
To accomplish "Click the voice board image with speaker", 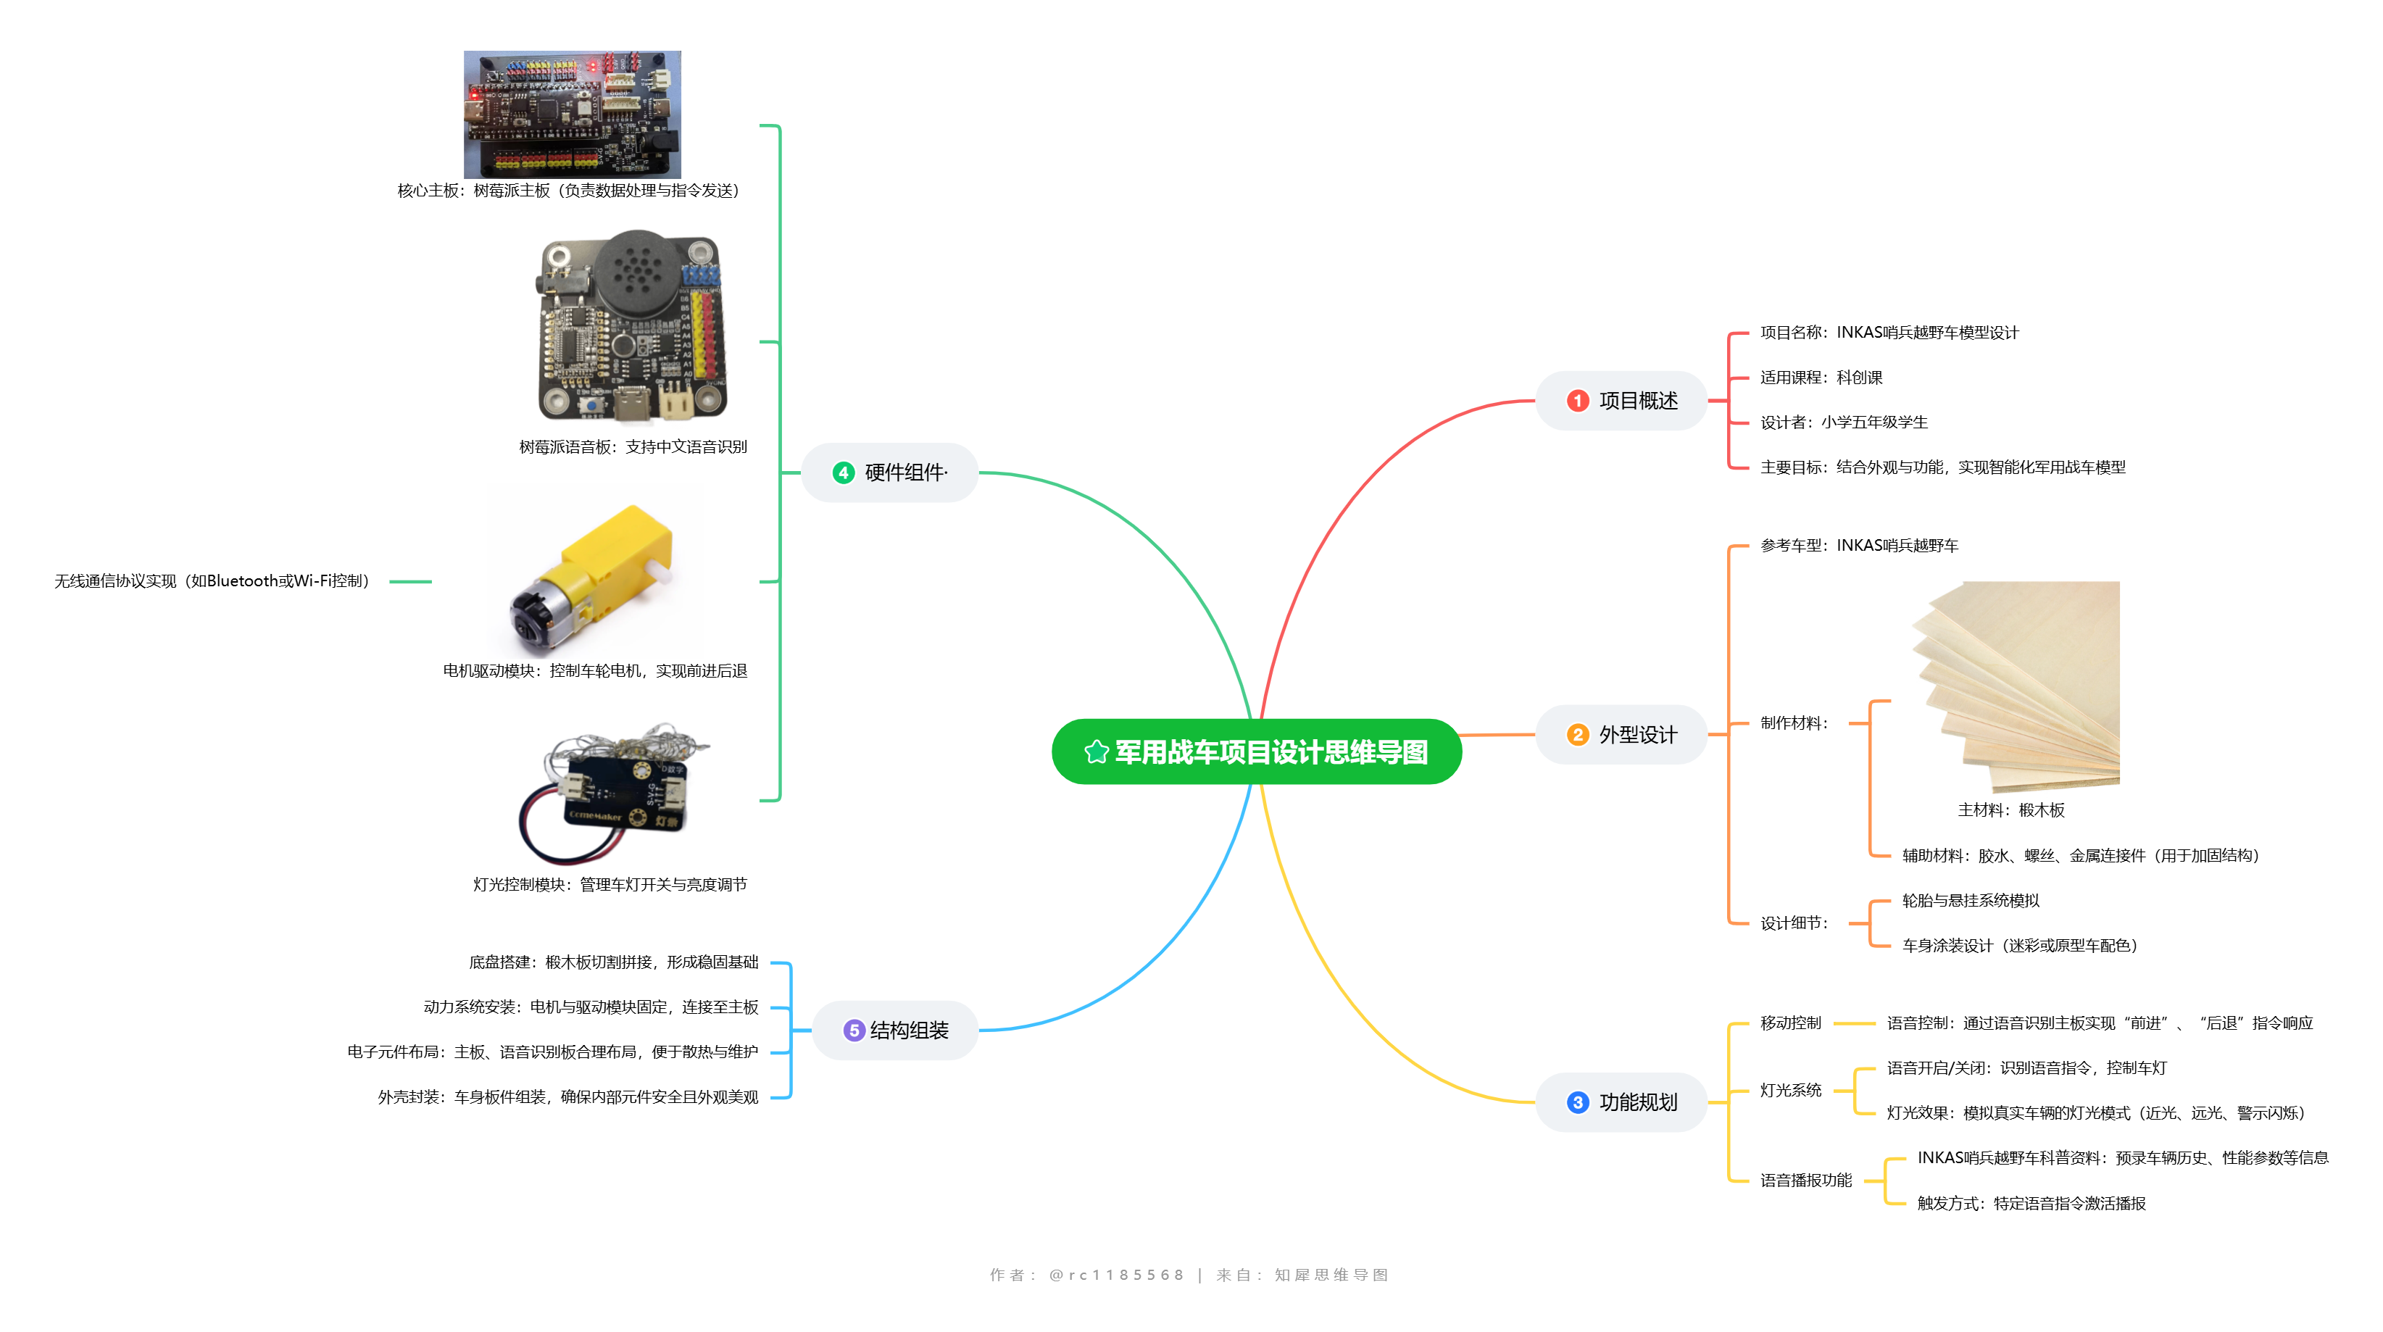I will pyautogui.click(x=633, y=328).
